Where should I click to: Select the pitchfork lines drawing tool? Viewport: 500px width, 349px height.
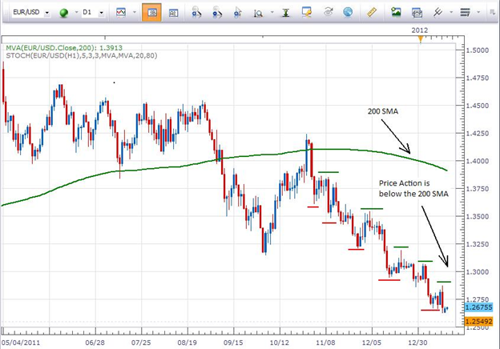pos(437,13)
